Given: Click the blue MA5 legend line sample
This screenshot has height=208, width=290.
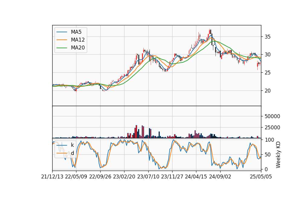Looking at the screenshot, I should tap(62, 32).
